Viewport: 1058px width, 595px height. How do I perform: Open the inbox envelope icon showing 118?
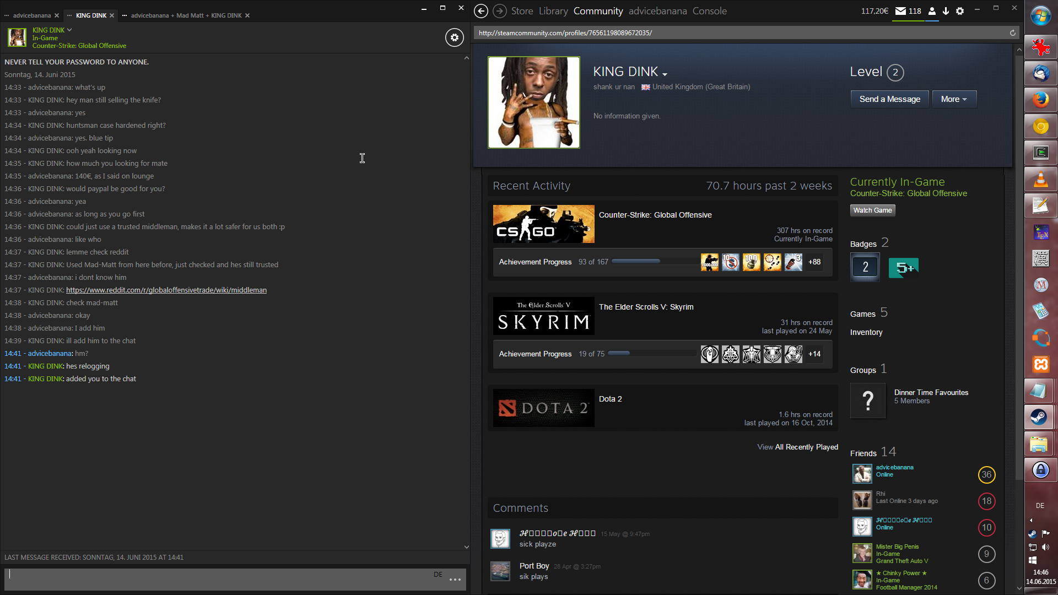pyautogui.click(x=901, y=11)
